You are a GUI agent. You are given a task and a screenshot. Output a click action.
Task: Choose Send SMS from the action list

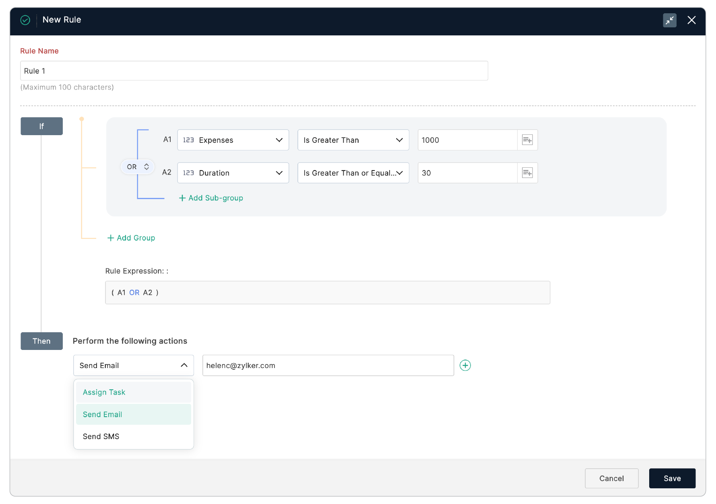tap(134, 436)
